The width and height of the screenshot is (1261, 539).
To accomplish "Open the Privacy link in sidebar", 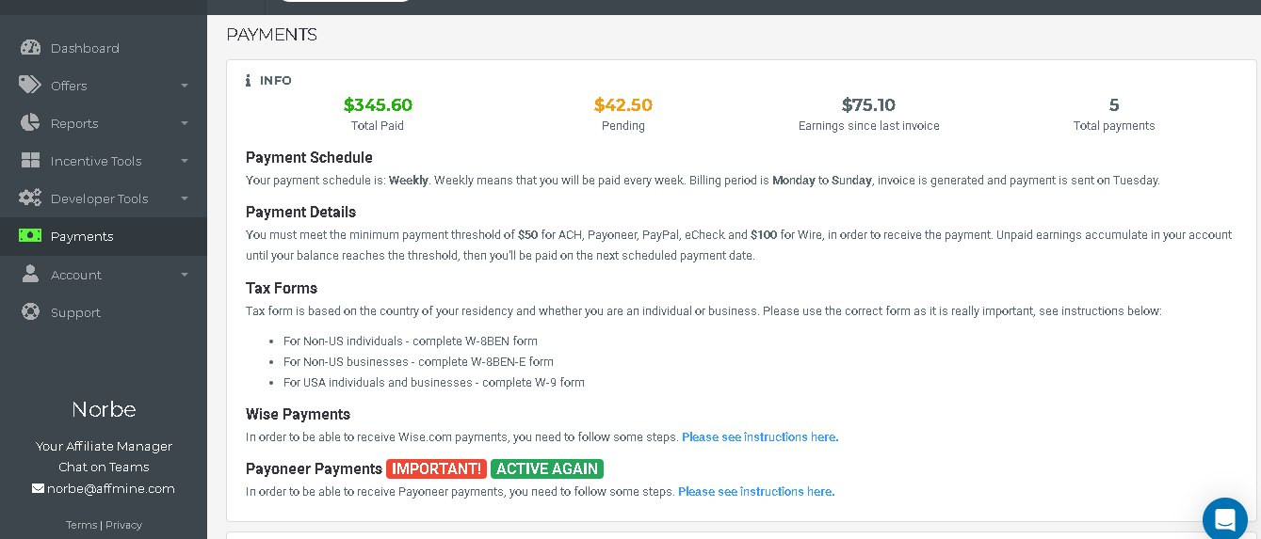I will (x=123, y=525).
